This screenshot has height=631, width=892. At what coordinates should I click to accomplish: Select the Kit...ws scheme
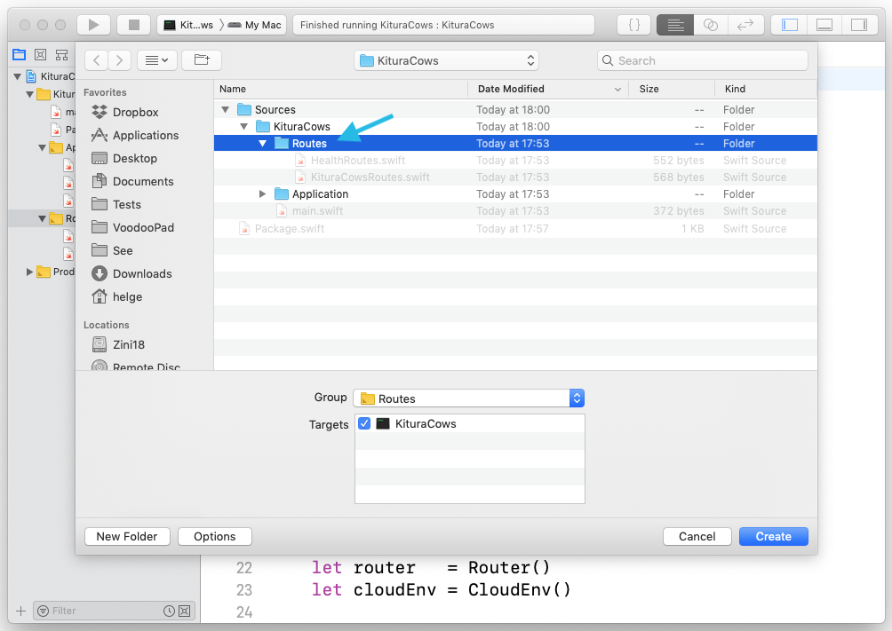pyautogui.click(x=189, y=25)
